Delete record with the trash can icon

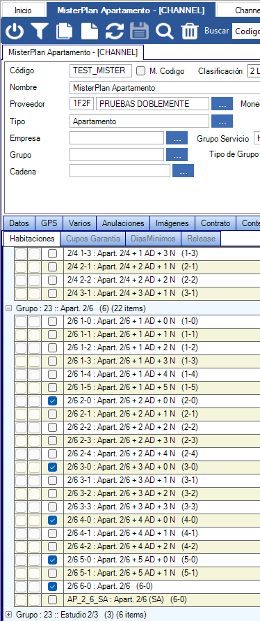[189, 31]
